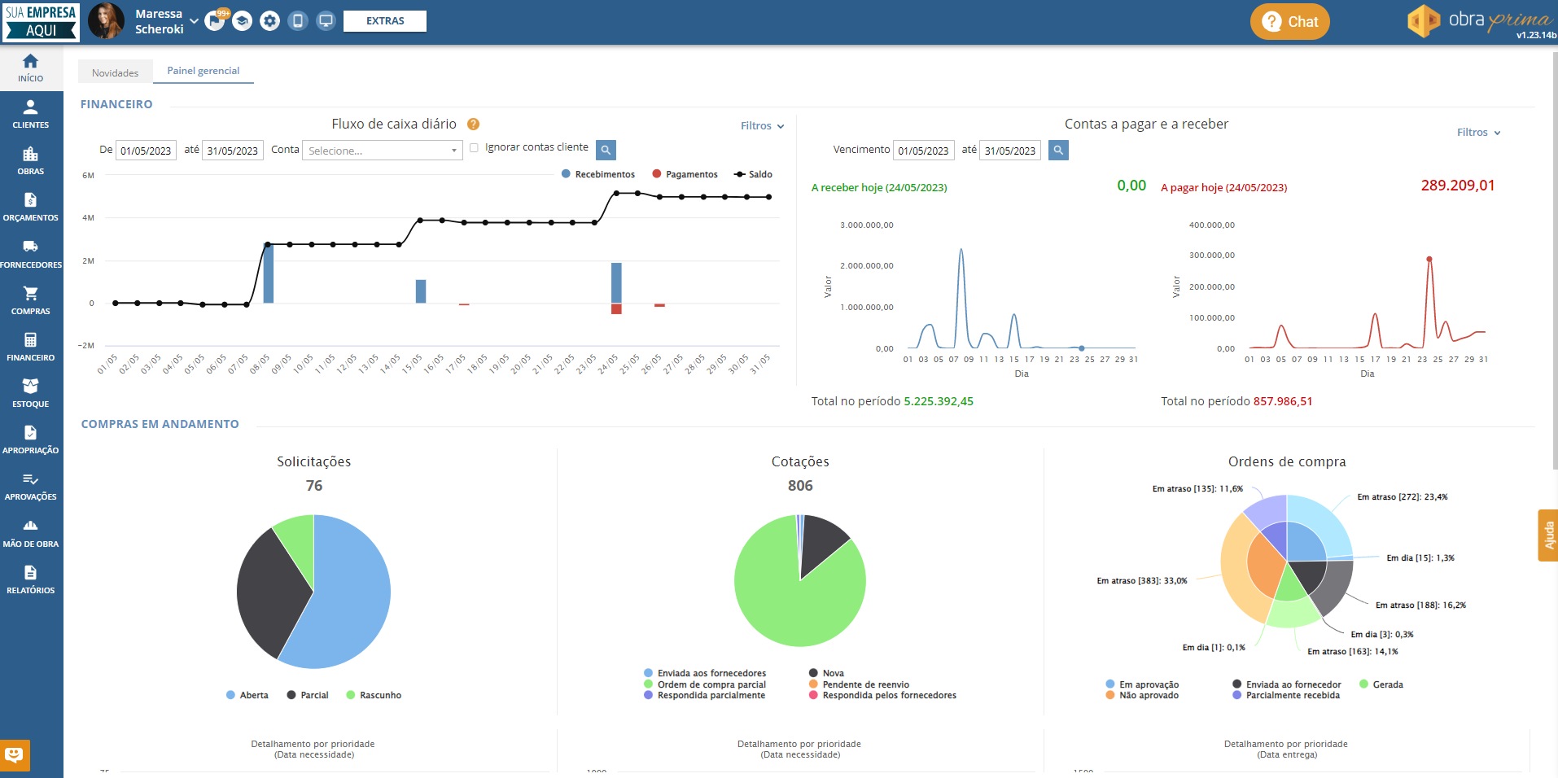
Task: Go to Estoque in the sidebar
Action: (31, 393)
